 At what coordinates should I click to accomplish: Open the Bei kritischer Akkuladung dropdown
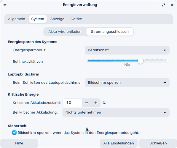[116, 112]
